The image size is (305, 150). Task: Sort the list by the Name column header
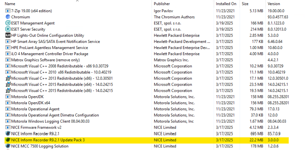pyautogui.click(x=10, y=4)
